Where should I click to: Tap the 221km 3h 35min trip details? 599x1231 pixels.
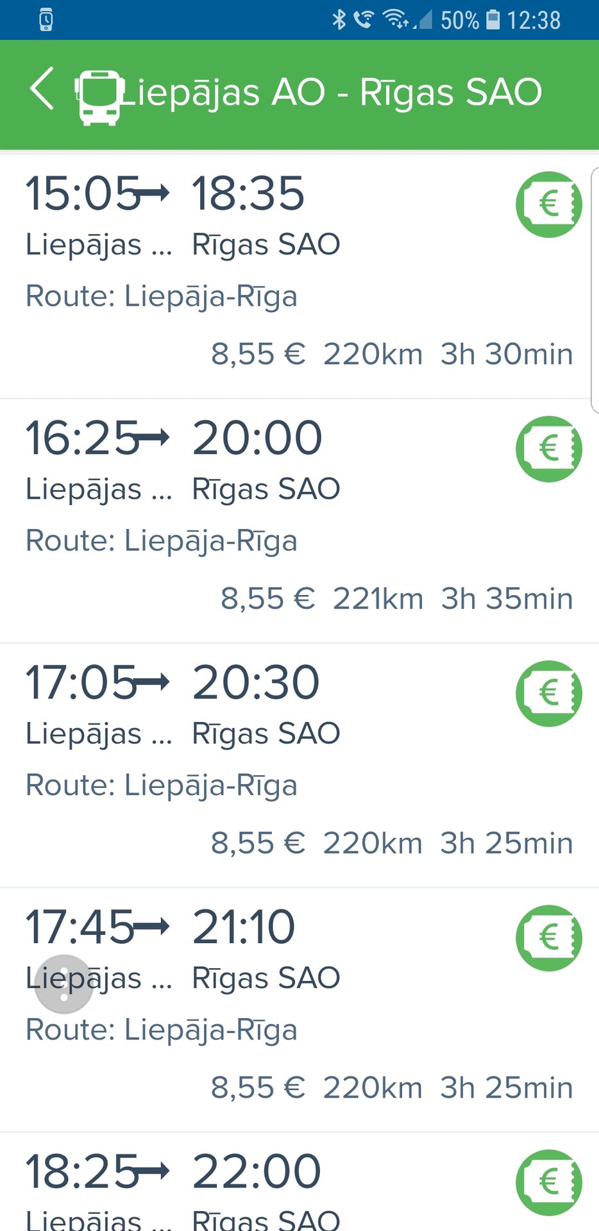tap(453, 599)
